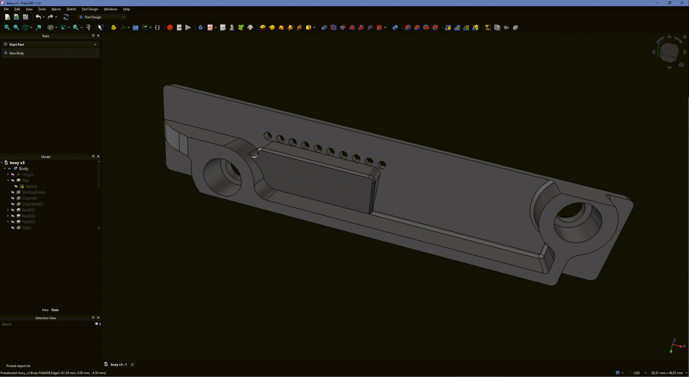Collapse the Start Part task section

pyautogui.click(x=95, y=45)
